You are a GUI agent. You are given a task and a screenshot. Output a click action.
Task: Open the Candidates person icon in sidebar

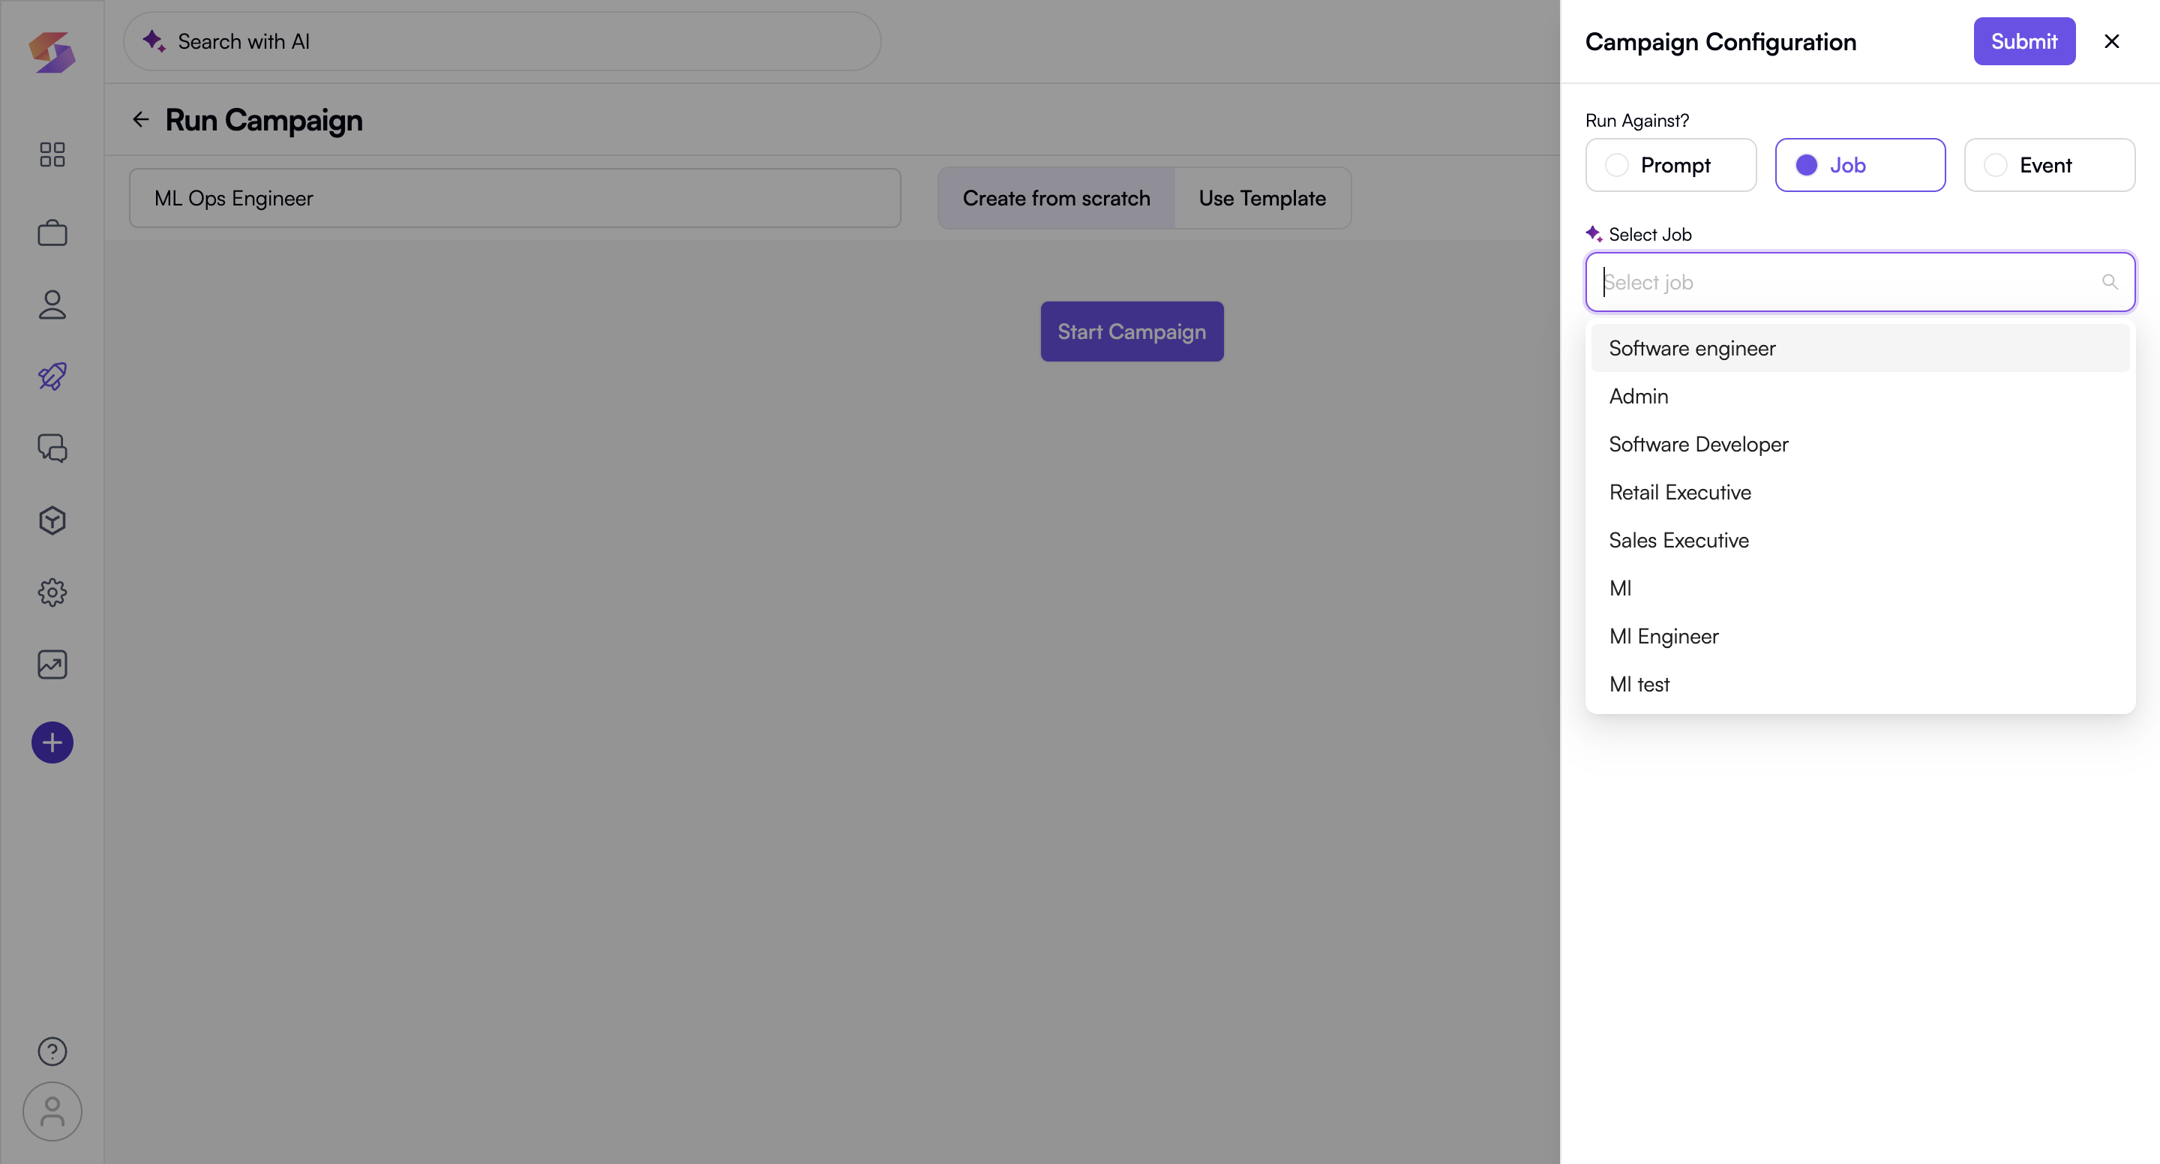(x=52, y=304)
